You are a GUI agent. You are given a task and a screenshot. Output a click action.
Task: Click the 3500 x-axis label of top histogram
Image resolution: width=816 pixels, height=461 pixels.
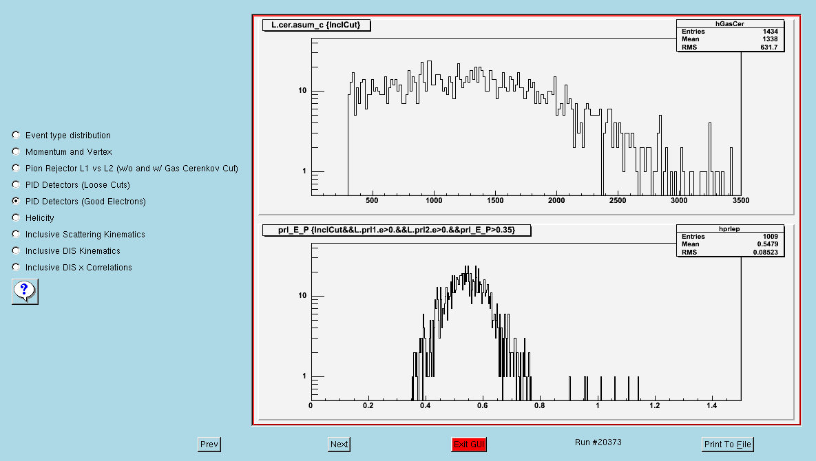tap(740, 201)
